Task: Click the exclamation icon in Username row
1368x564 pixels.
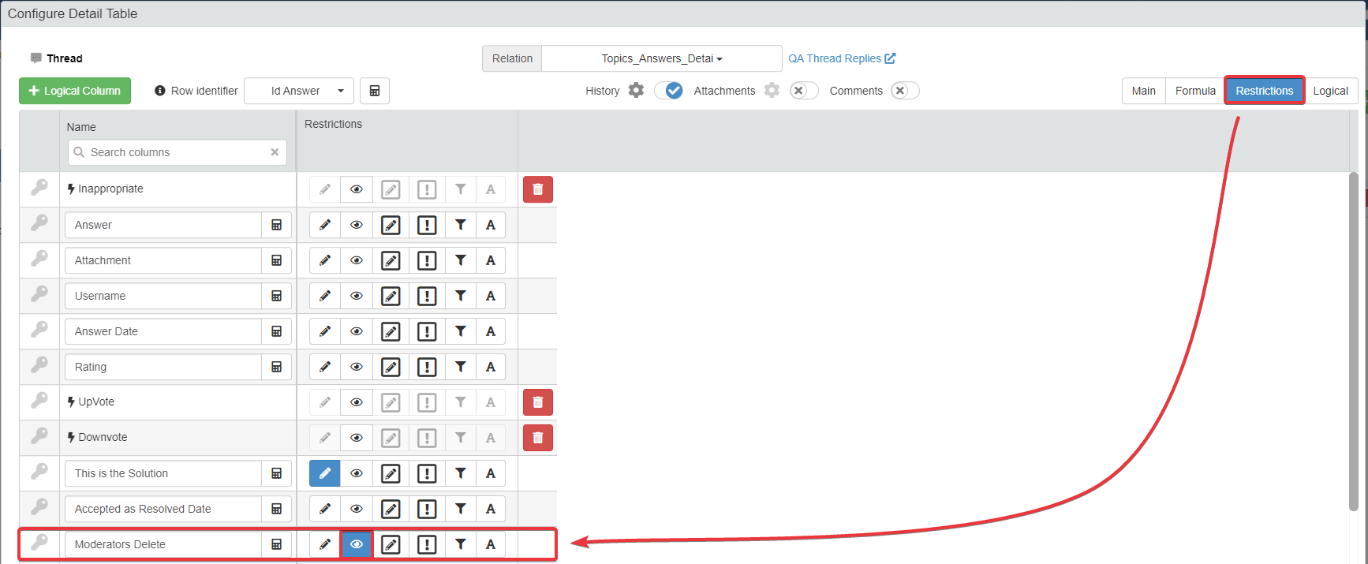Action: click(x=427, y=296)
